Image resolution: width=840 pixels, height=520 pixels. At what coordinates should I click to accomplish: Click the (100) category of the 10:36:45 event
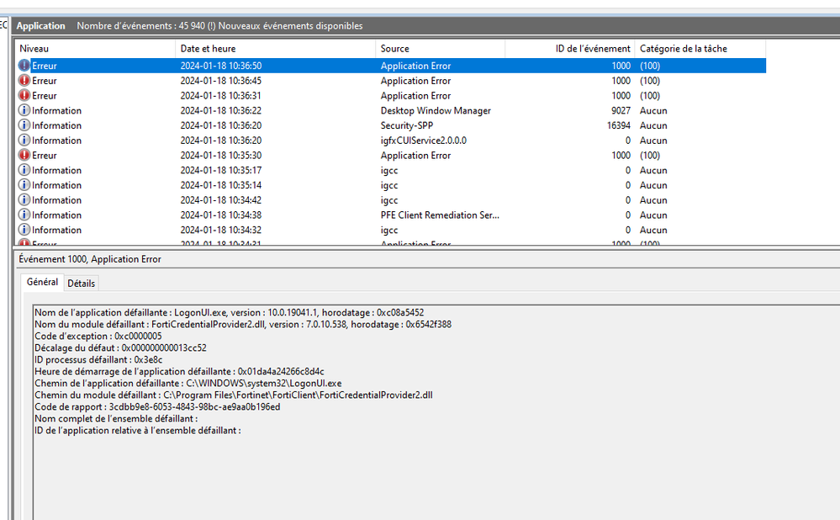[650, 81]
